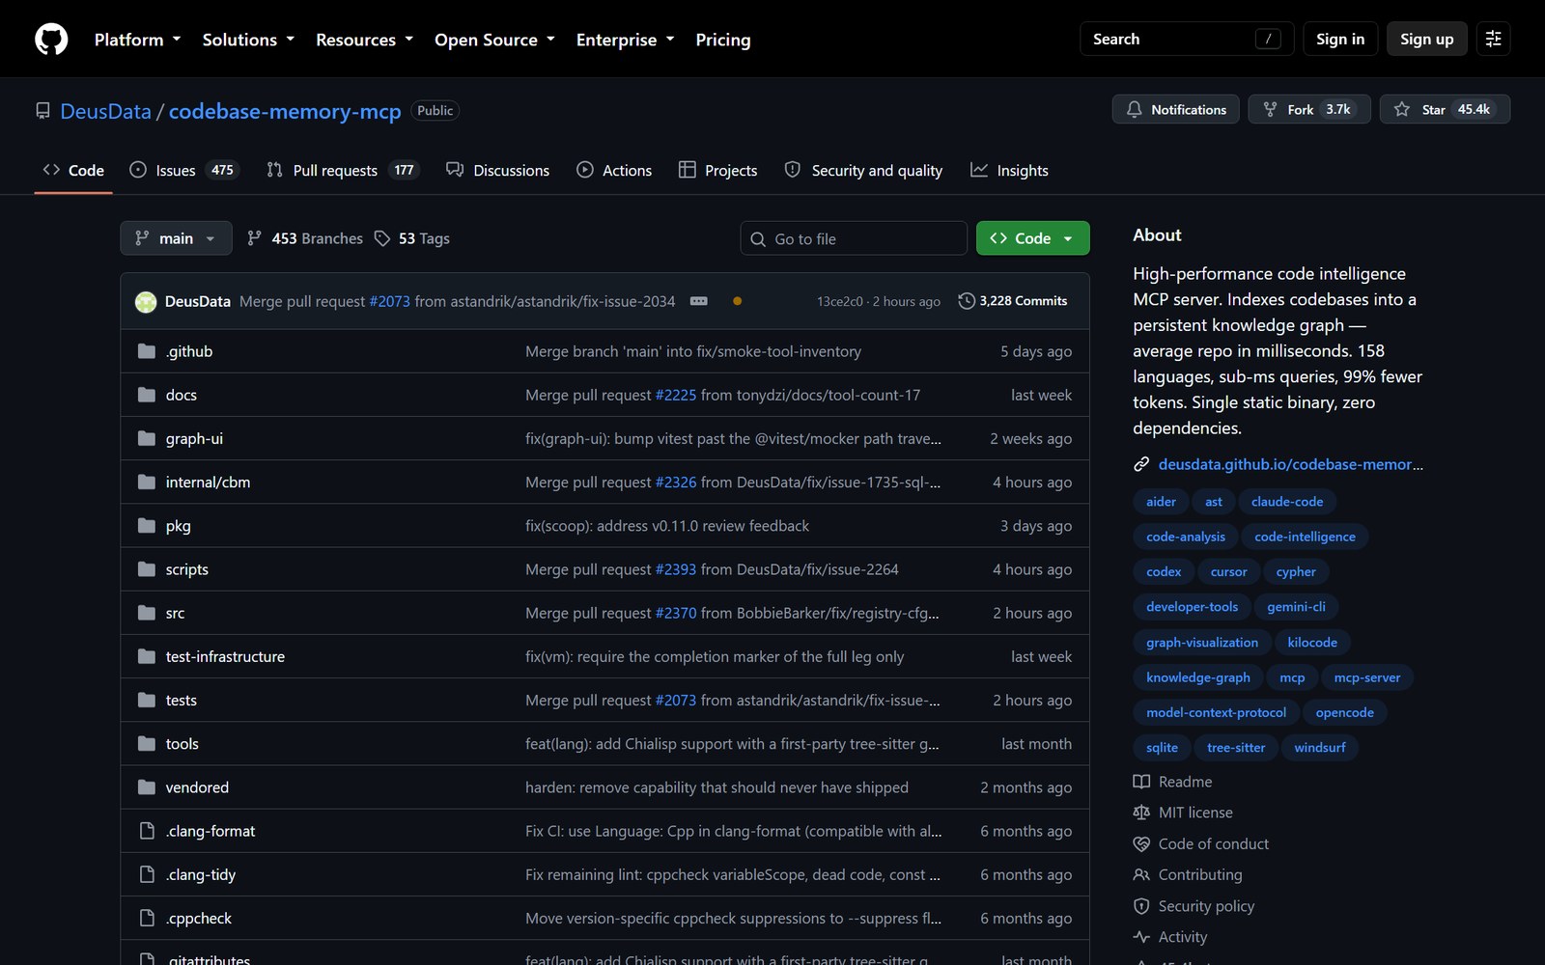Viewport: 1545px width, 965px height.
Task: Select the tree-sitter topic tag
Action: tap(1236, 747)
